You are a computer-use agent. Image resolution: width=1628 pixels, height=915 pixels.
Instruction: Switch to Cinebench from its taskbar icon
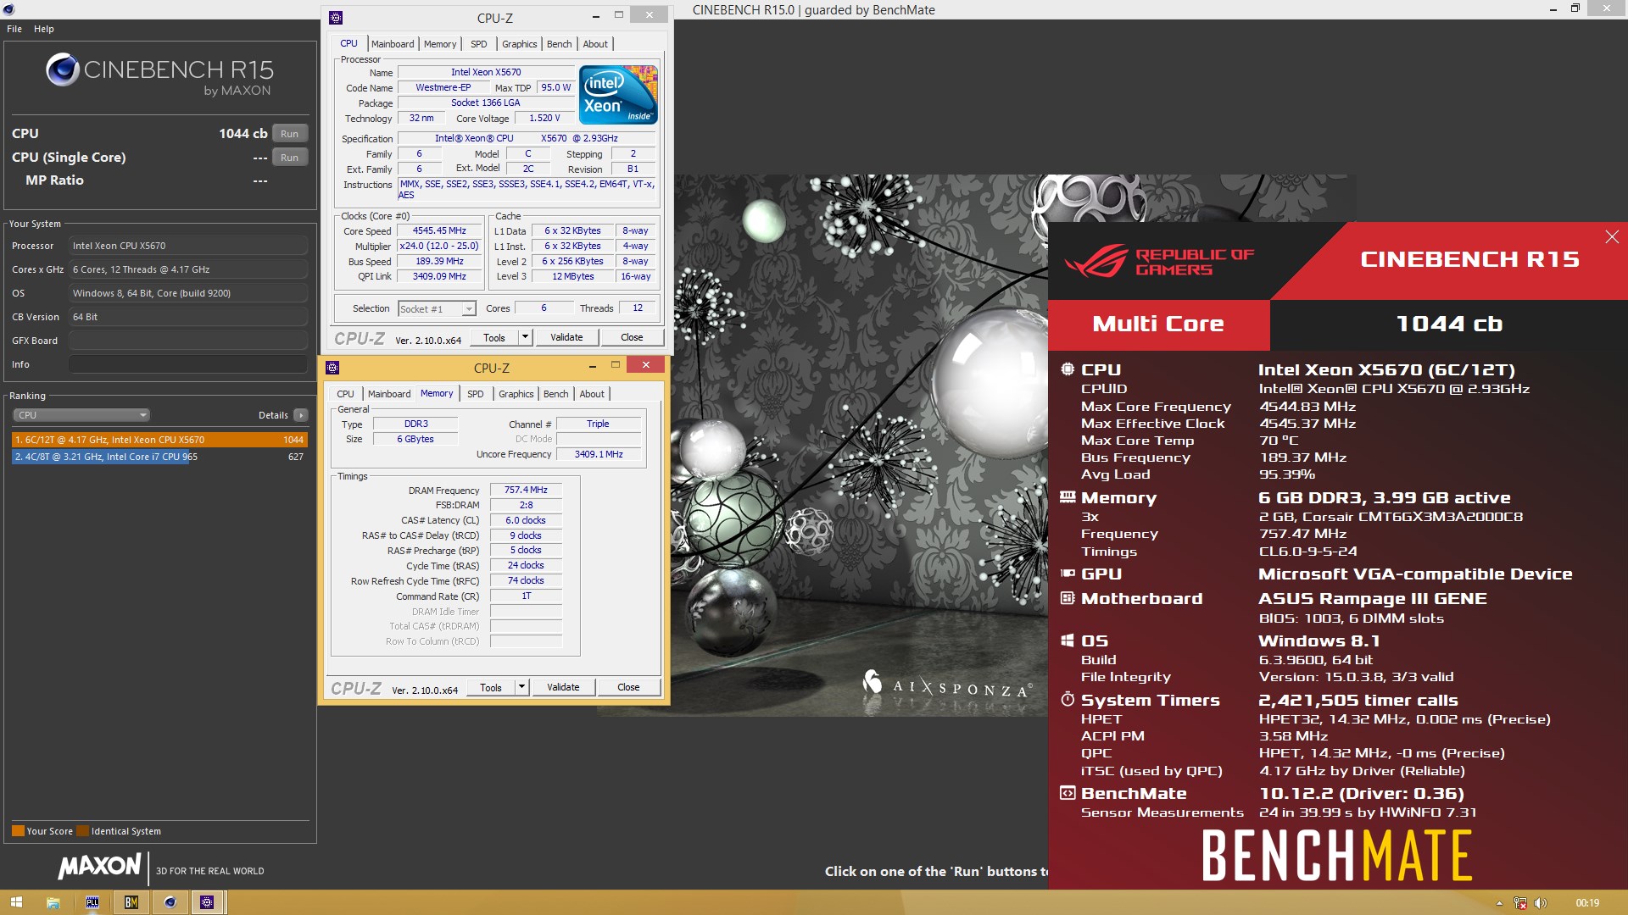tap(170, 902)
